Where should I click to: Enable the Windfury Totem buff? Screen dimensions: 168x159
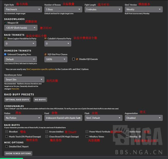(87, 137)
